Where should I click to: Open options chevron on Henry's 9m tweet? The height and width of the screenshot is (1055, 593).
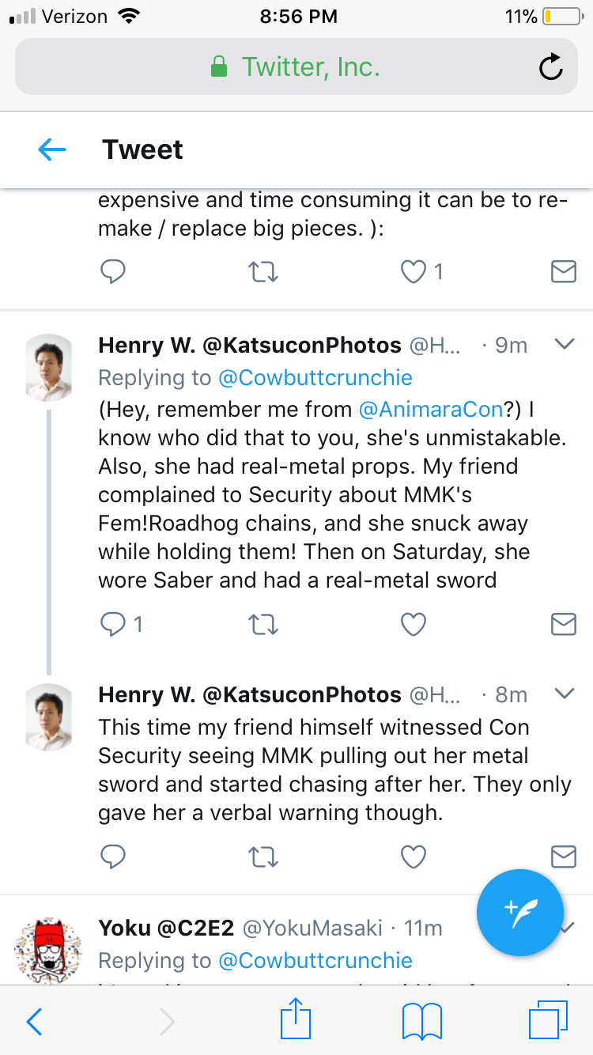pos(564,344)
